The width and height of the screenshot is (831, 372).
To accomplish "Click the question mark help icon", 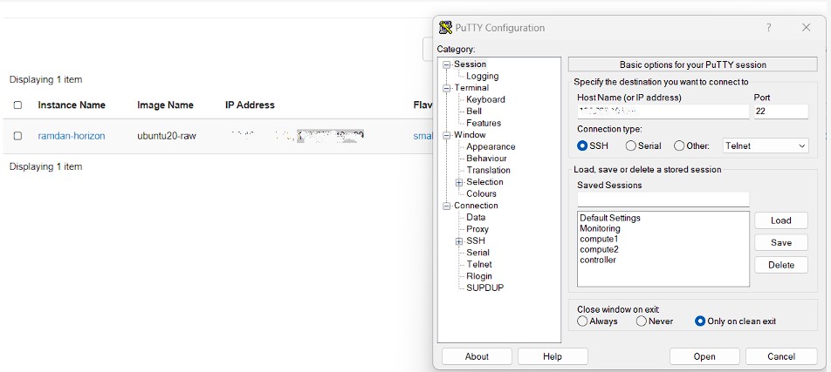I will coord(768,28).
